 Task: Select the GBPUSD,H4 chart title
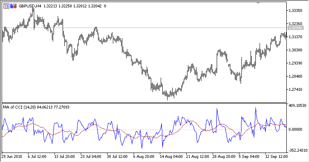[30, 6]
